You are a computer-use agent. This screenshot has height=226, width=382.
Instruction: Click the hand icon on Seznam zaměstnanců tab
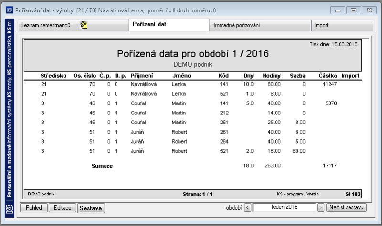(x=84, y=25)
